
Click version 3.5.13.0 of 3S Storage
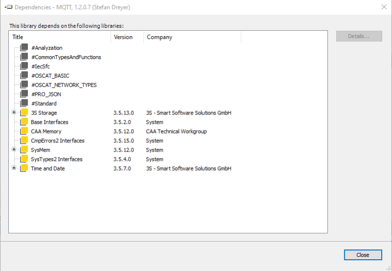point(123,113)
